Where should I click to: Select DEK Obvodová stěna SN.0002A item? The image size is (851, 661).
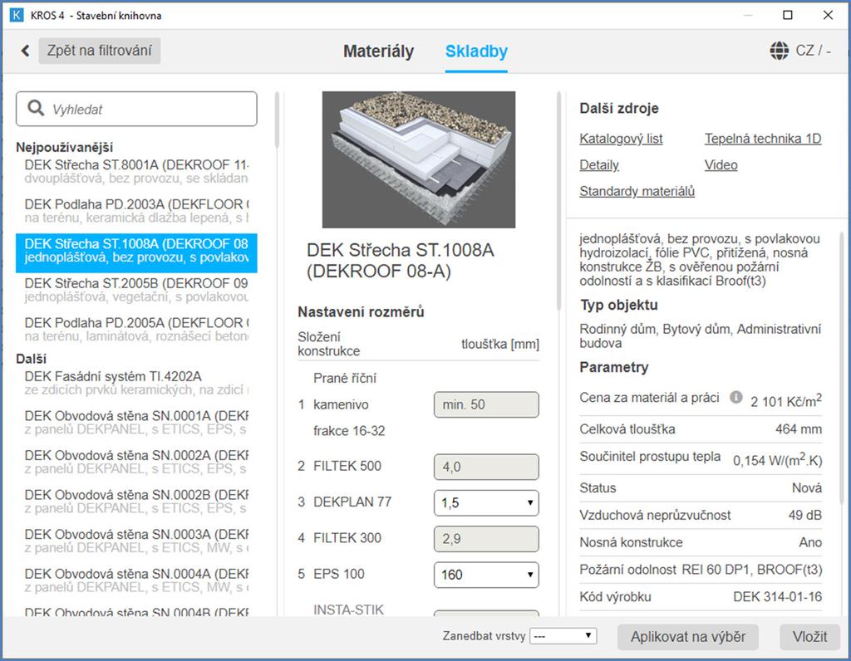(137, 462)
